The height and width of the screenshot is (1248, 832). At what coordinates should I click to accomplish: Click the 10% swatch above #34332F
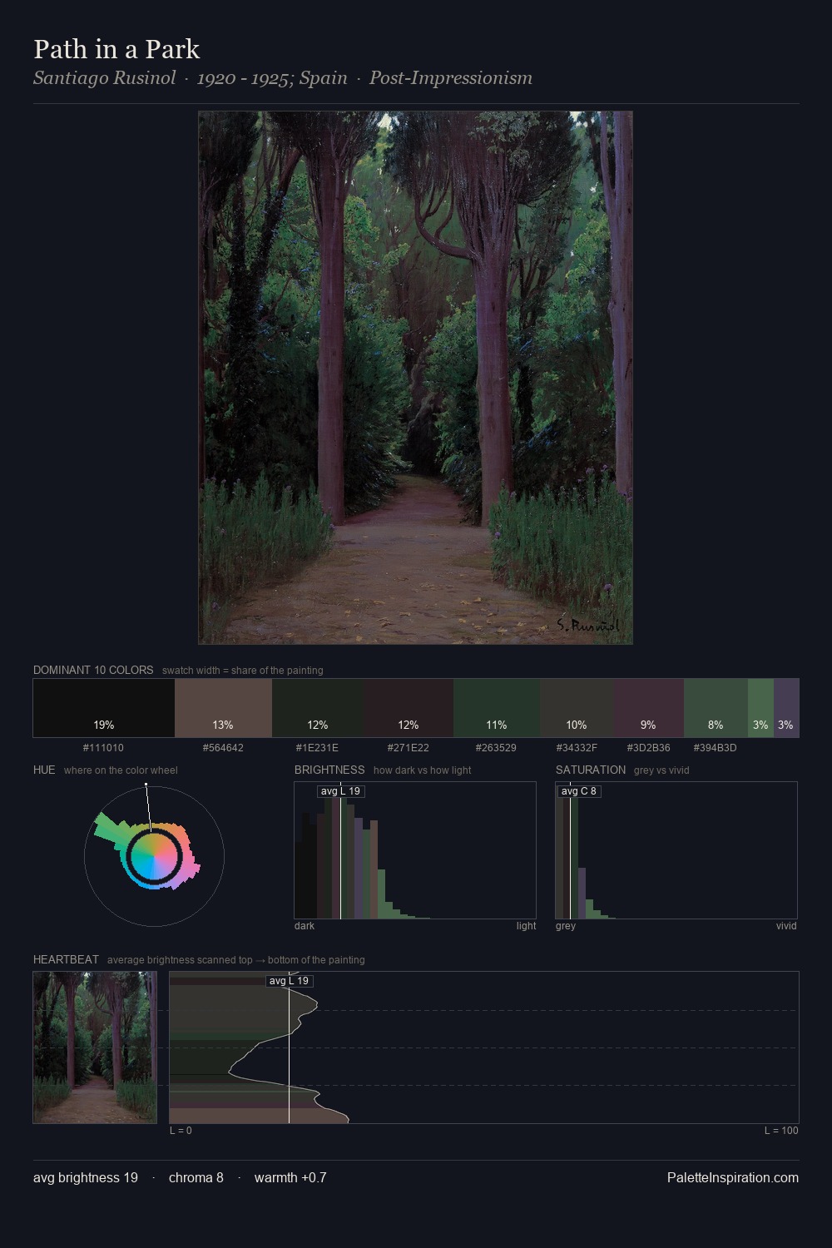coord(577,708)
